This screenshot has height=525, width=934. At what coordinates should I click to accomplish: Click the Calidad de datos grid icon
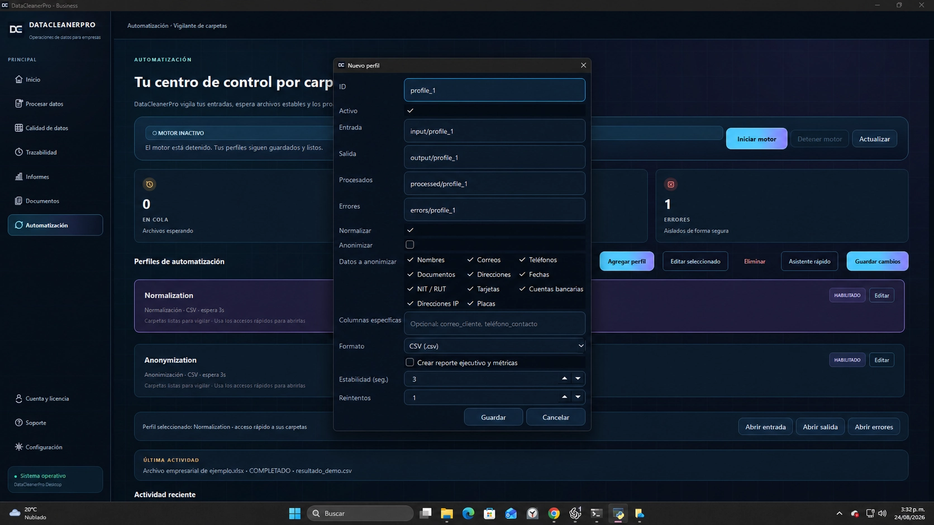19,128
